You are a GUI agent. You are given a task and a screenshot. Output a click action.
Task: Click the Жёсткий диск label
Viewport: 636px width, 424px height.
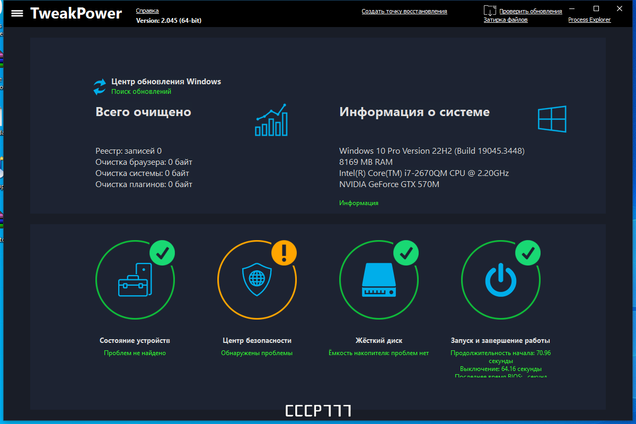(378, 341)
